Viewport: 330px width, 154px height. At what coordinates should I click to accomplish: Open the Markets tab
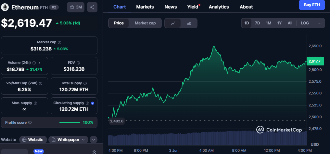145,7
